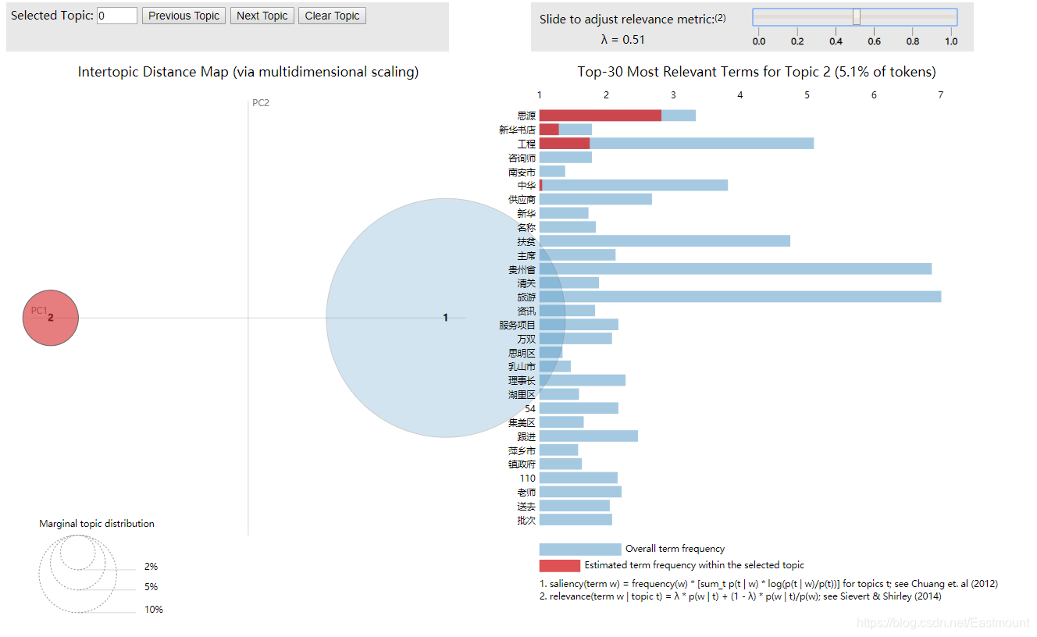The height and width of the screenshot is (637, 1037).
Task: Click the red frequency bar for 工程
Action: tap(565, 144)
